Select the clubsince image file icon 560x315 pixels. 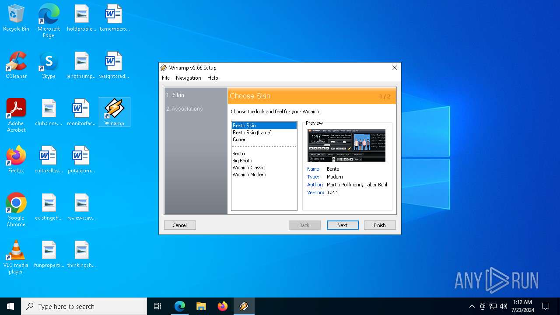coord(49,113)
